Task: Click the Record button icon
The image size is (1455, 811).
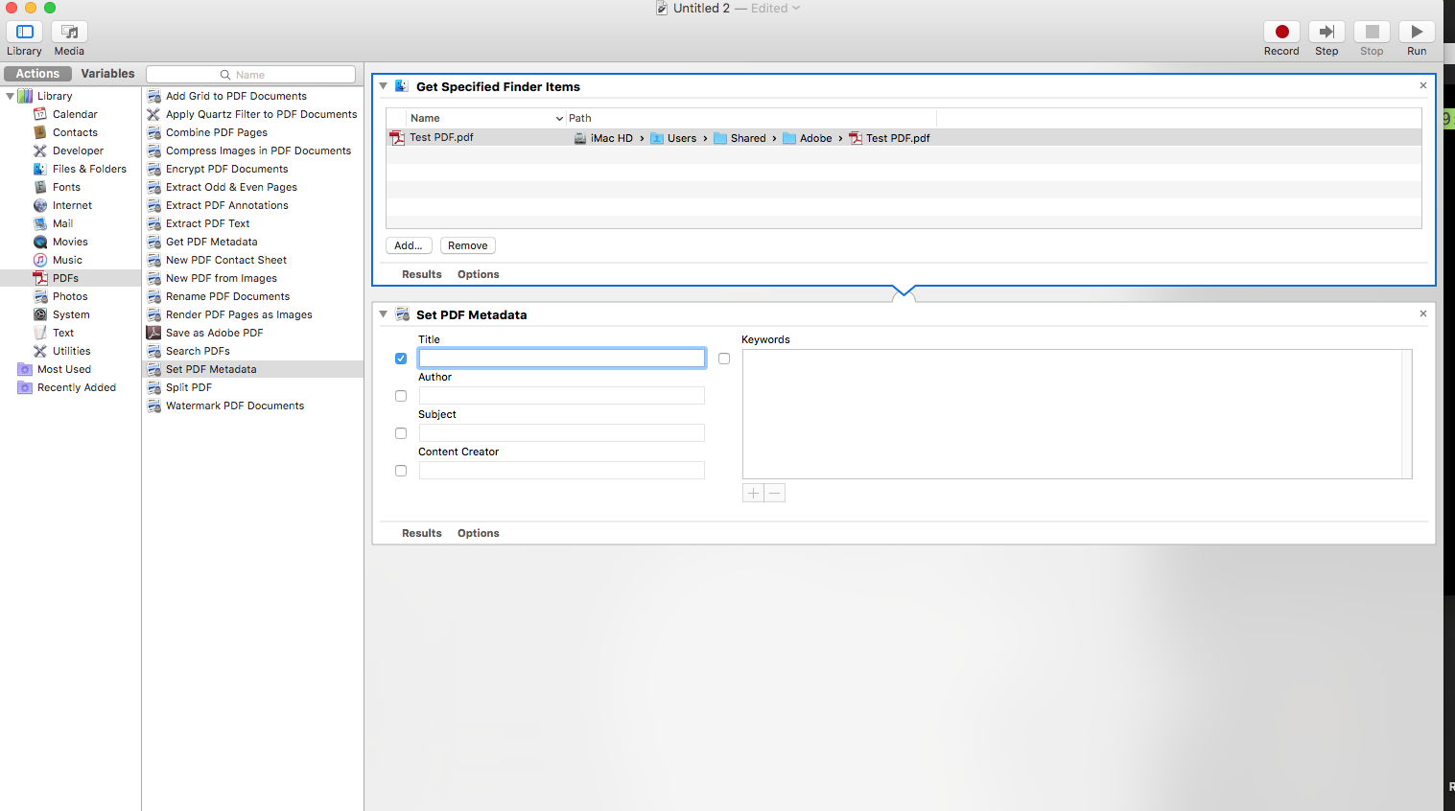Action: (x=1280, y=33)
